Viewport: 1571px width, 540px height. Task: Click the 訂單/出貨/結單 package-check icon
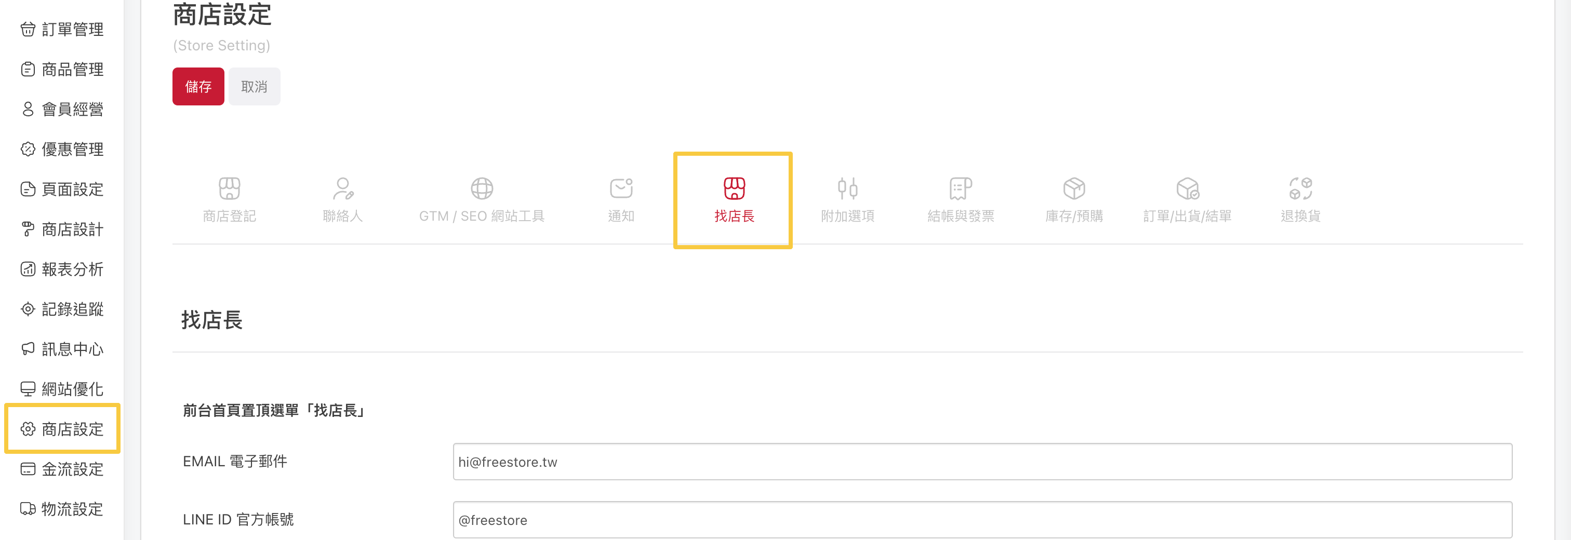click(x=1188, y=188)
